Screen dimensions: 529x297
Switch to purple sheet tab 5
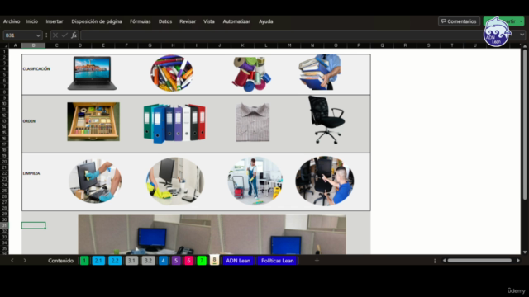(176, 261)
